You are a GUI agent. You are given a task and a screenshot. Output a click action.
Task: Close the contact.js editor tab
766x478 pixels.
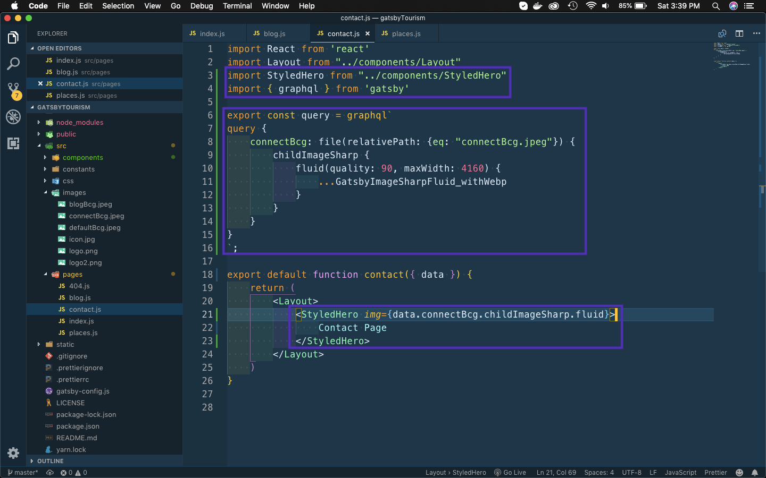(368, 33)
